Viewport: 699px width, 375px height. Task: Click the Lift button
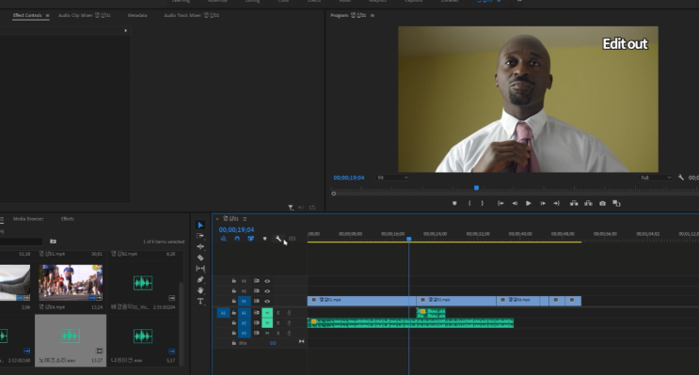click(x=574, y=203)
